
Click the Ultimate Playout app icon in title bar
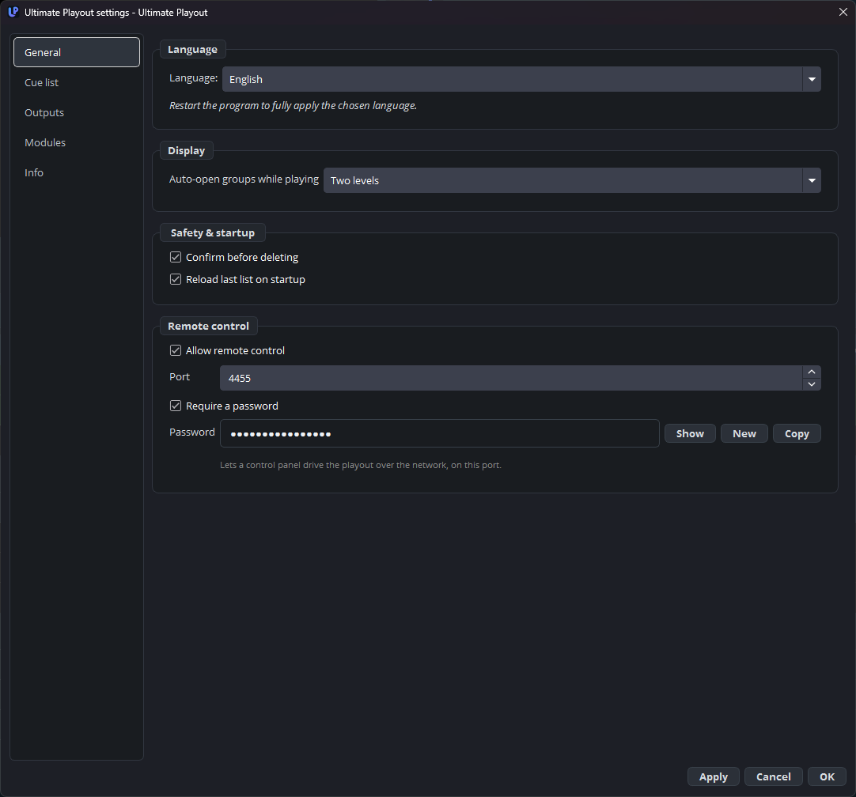pyautogui.click(x=13, y=12)
